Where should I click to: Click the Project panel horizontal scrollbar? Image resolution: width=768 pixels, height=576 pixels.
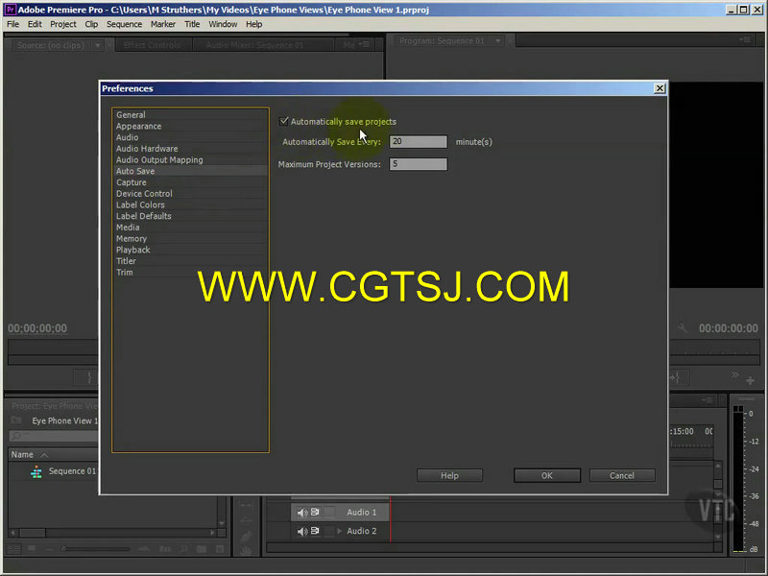112,533
